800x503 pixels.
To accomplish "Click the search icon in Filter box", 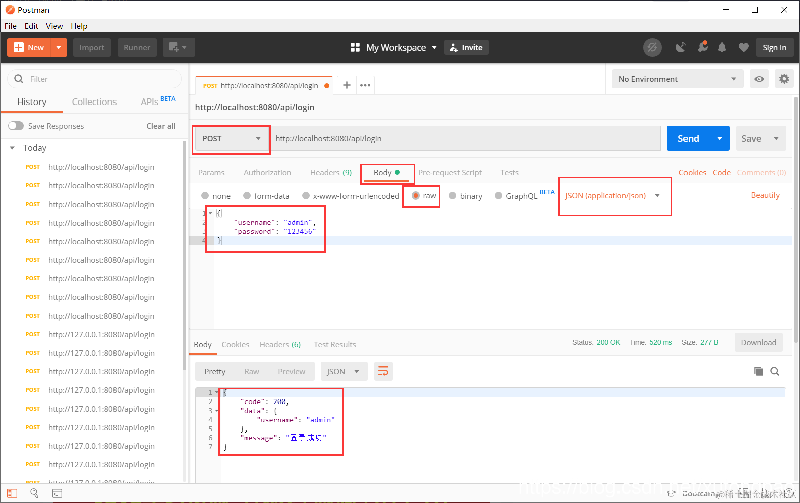I will pos(19,79).
